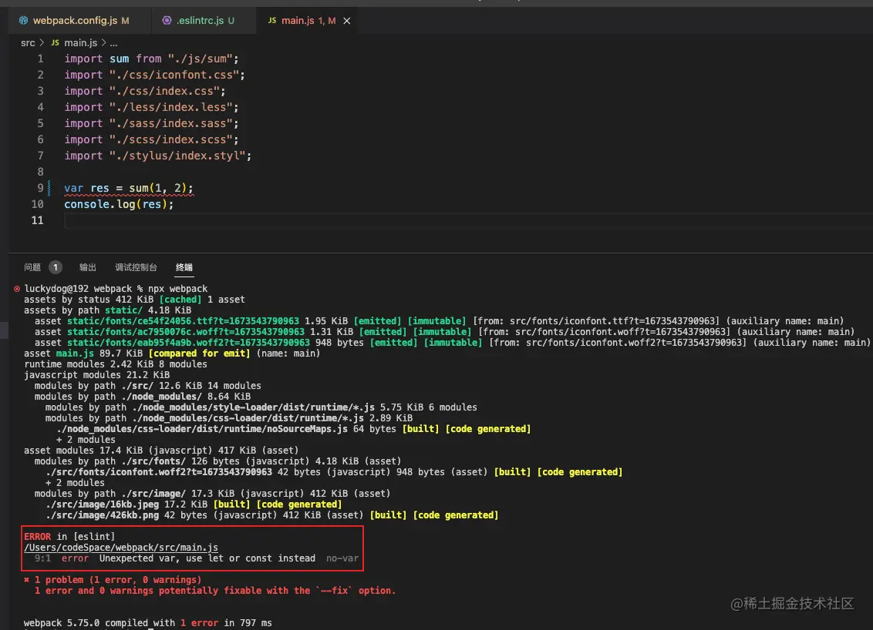Open the main.js breadcrumb dropdown

[81, 43]
